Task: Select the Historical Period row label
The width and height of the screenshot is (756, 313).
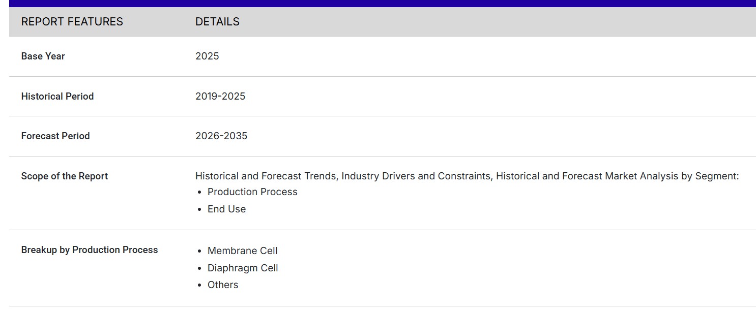Action: (x=57, y=97)
